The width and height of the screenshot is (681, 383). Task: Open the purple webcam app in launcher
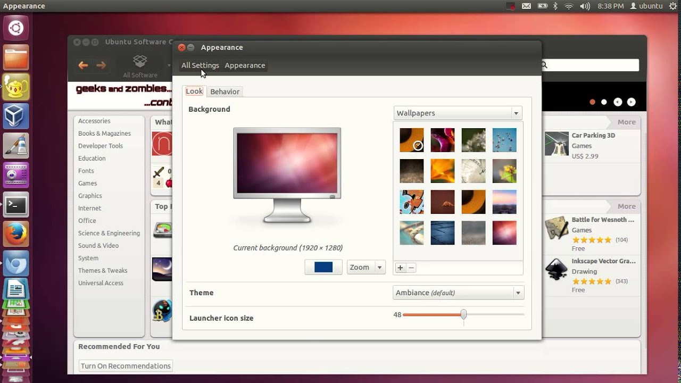[x=16, y=175]
